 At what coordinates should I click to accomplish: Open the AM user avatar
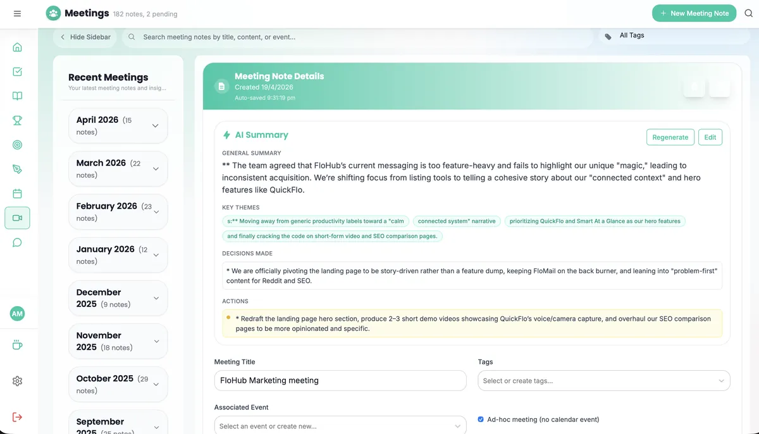(17, 313)
